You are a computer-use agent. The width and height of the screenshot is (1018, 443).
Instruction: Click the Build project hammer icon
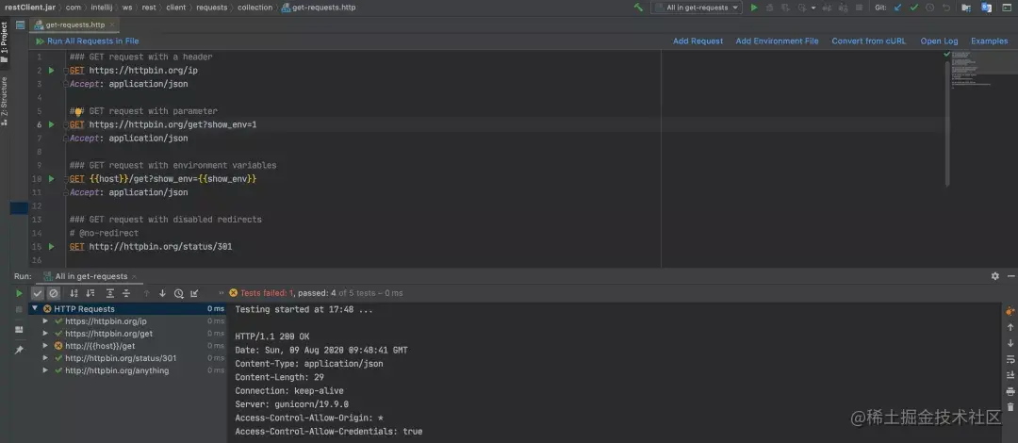pyautogui.click(x=639, y=8)
